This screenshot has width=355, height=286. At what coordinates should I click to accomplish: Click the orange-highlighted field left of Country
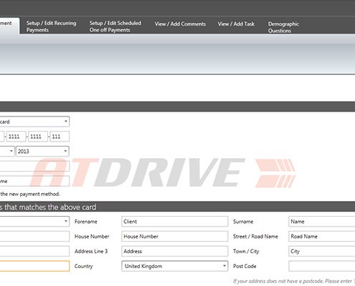tap(34, 266)
